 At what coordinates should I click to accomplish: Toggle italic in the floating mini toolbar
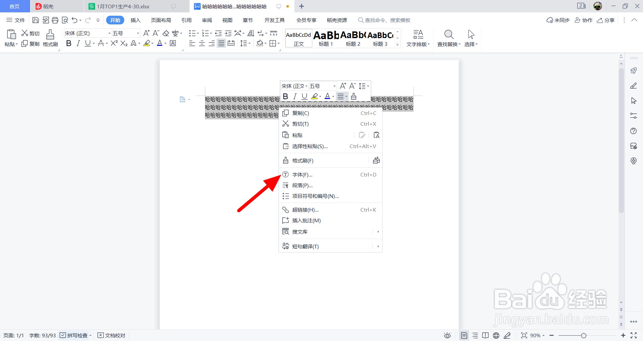coord(295,96)
